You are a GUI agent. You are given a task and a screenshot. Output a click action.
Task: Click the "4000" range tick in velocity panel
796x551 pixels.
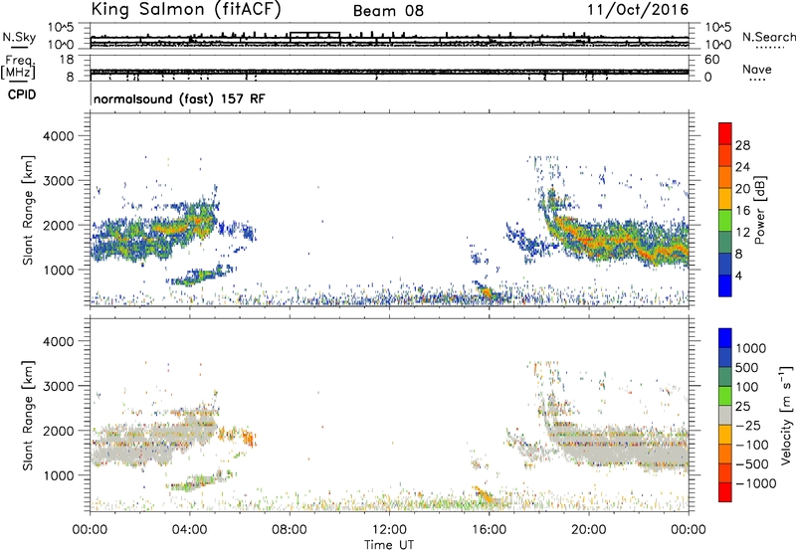58,341
